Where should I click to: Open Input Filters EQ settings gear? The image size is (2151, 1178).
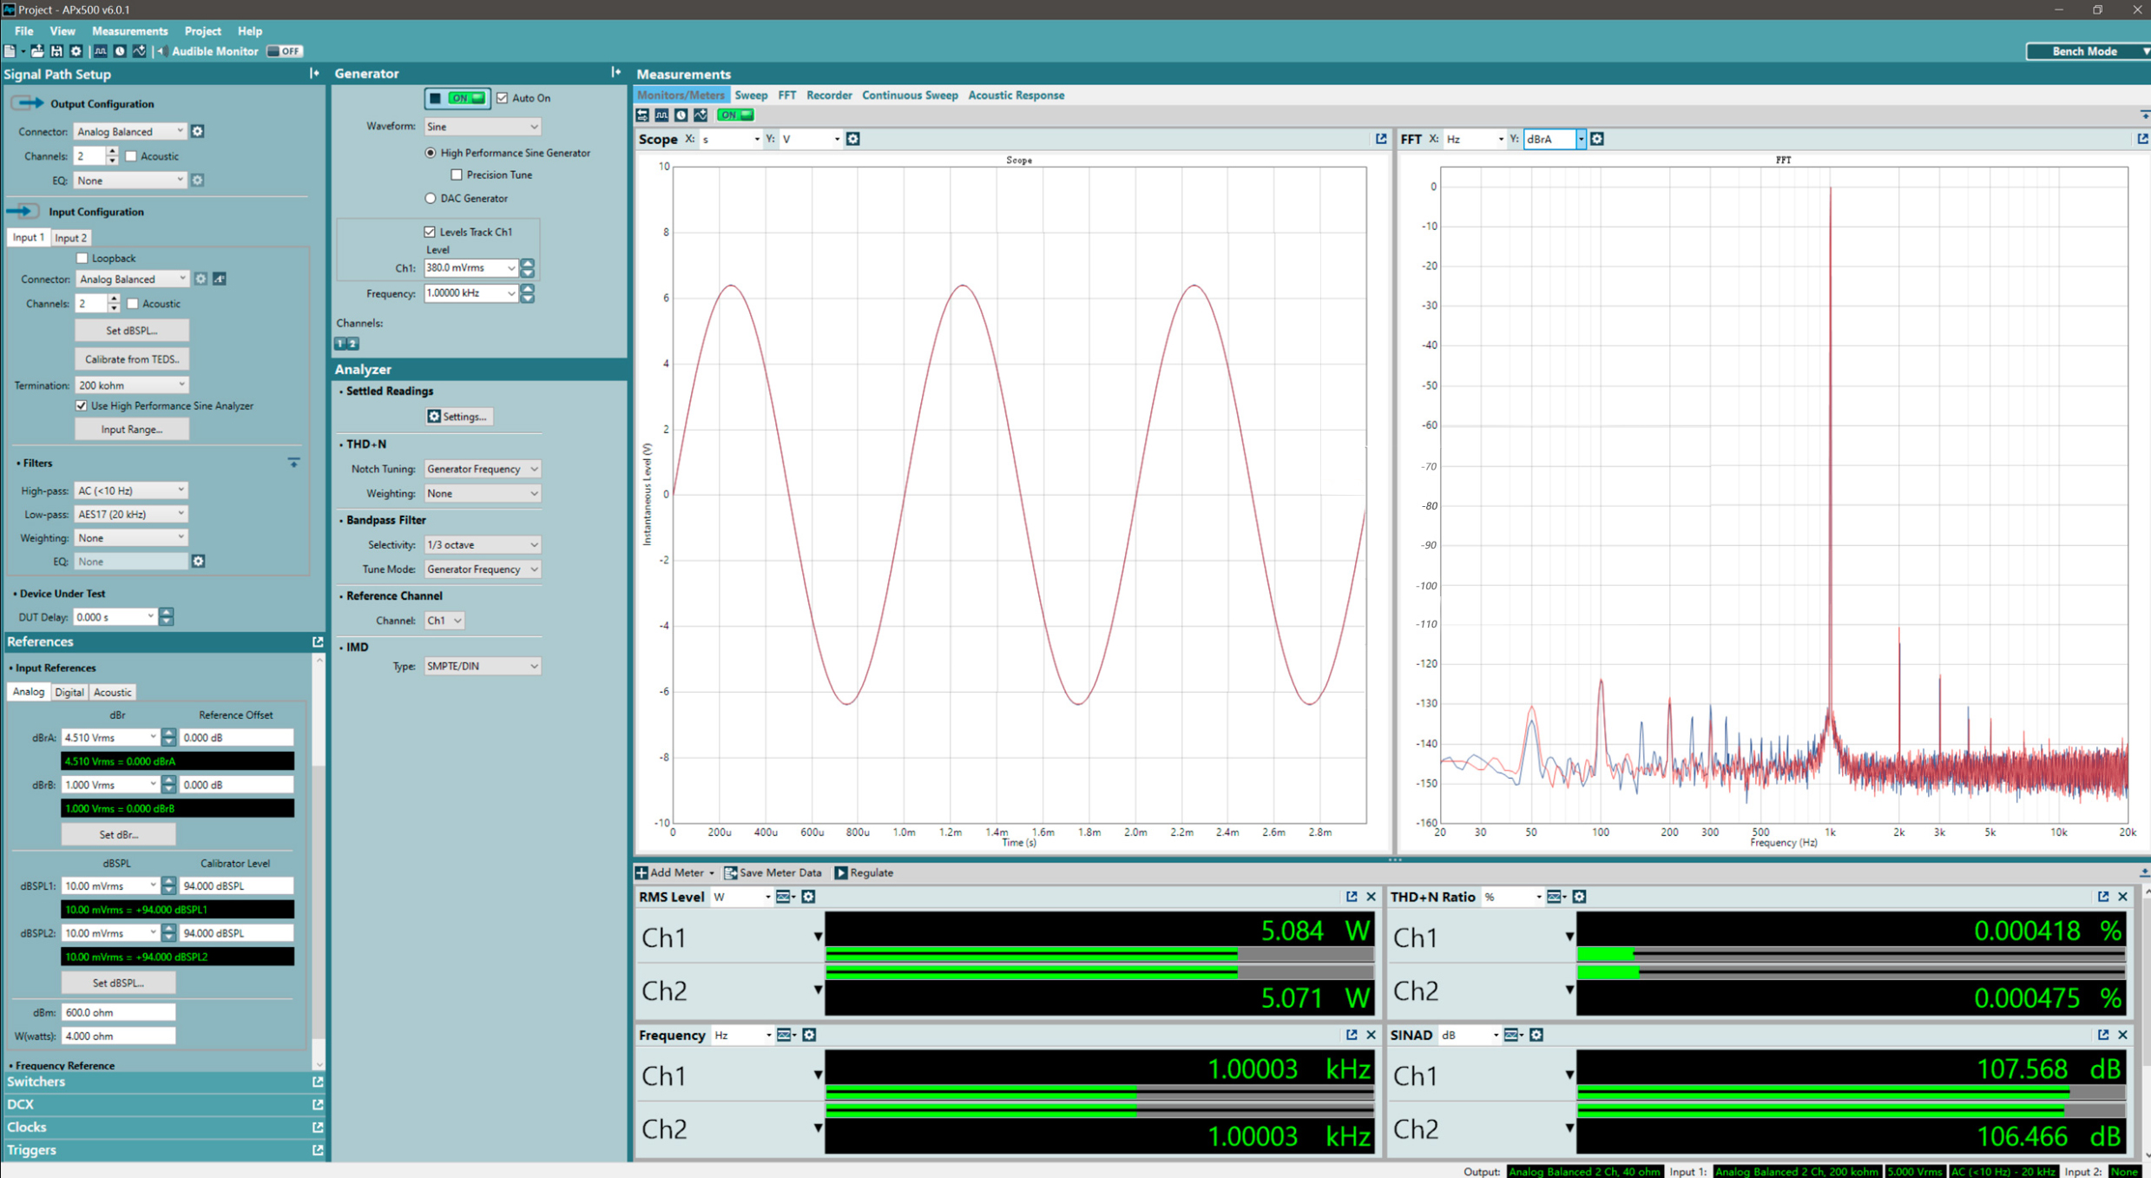tap(198, 562)
